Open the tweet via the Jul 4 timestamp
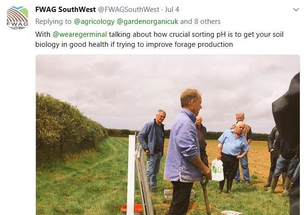Image resolution: width=307 pixels, height=215 pixels. click(172, 10)
